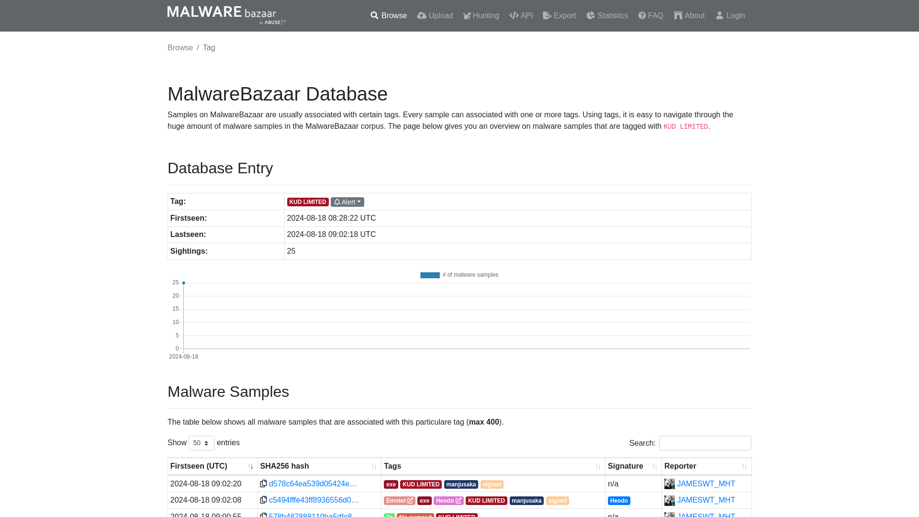Image resolution: width=919 pixels, height=517 pixels.
Task: Click the Sightings value 25
Action: coord(291,251)
